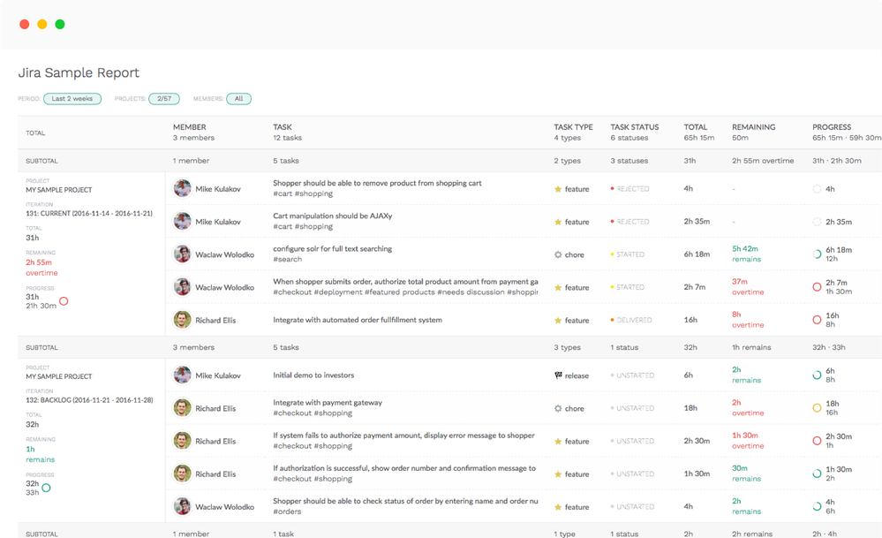This screenshot has width=882, height=538.
Task: Click dashed progress circle next to 4h rejected task
Action: 817,188
